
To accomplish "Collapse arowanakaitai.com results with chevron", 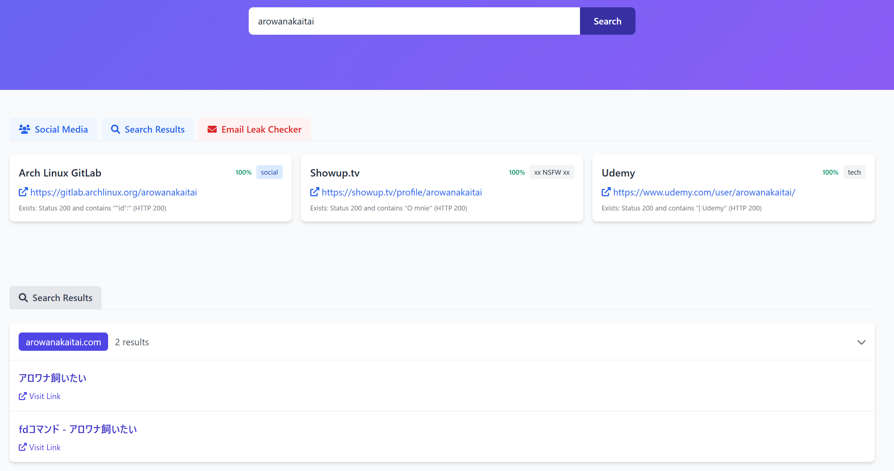I will coord(861,342).
